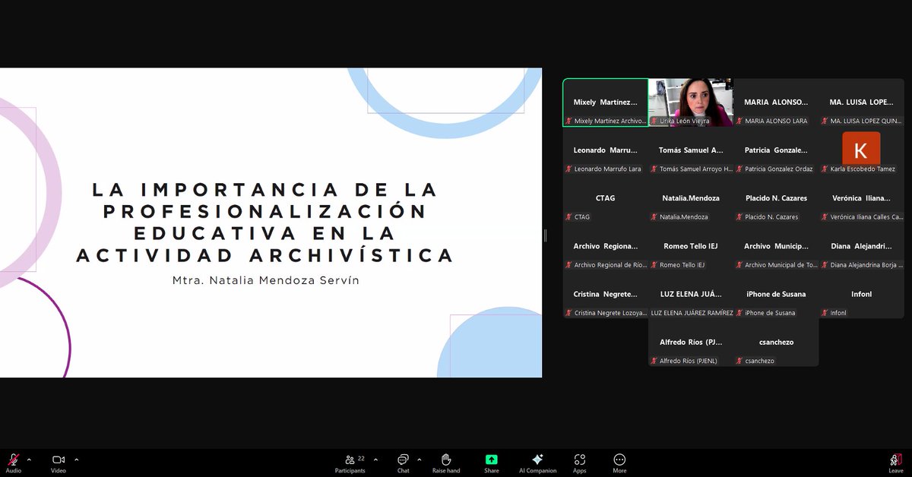Click the small 'Leonardo Marrufo Lara' label
Viewport: 912px width, 477px height.
[x=607, y=169]
